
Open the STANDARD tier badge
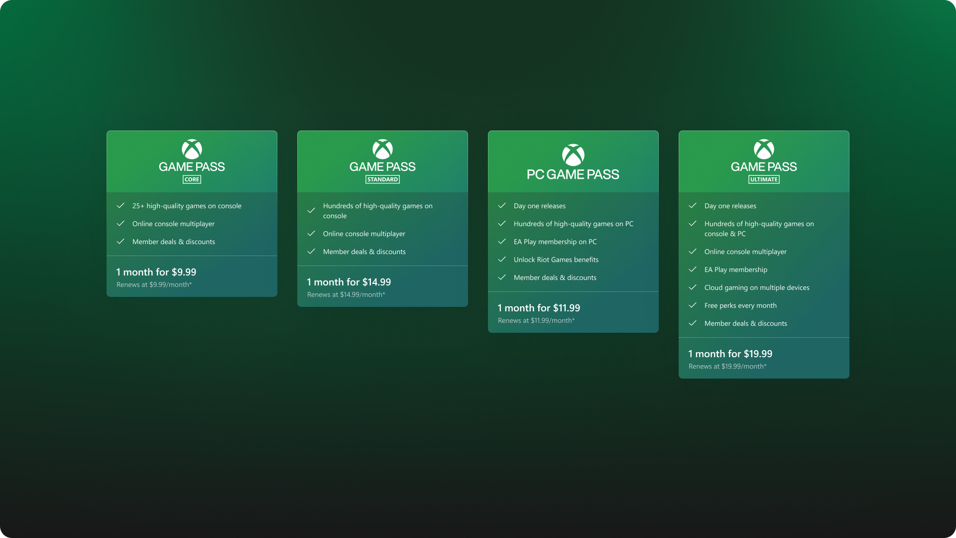point(382,179)
